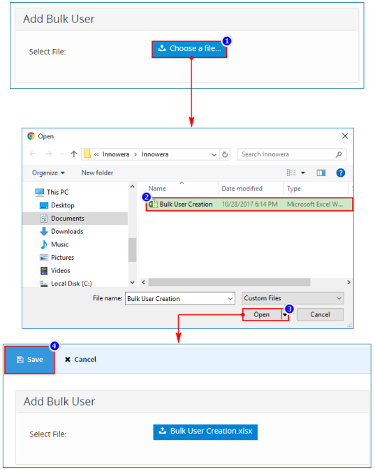The width and height of the screenshot is (375, 470).
Task: Refresh the Innowera folder view
Action: pyautogui.click(x=225, y=154)
